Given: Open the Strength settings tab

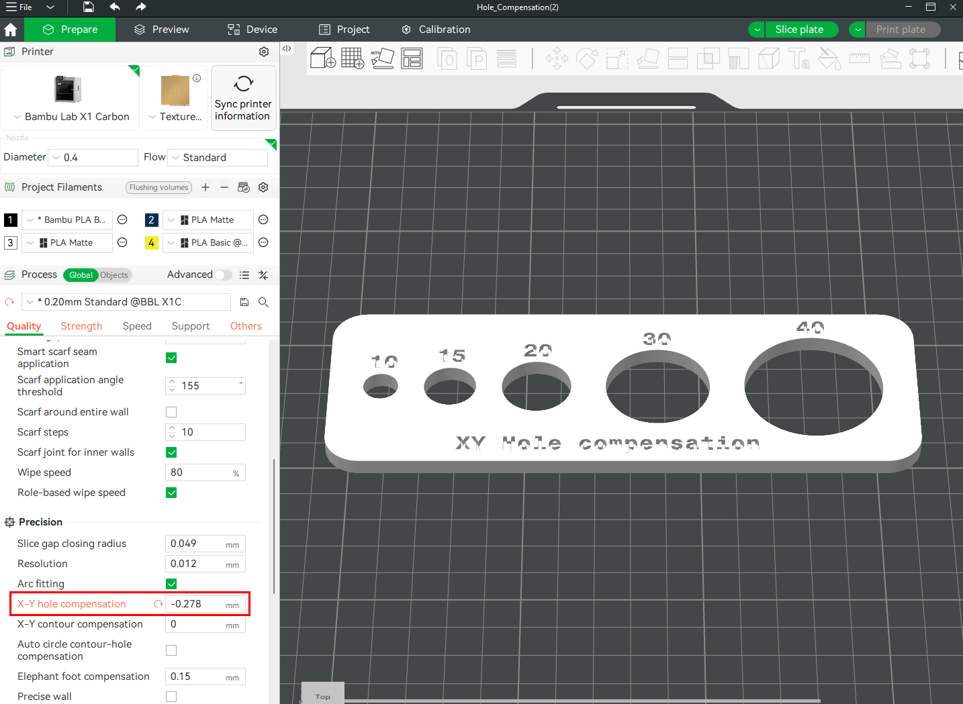Looking at the screenshot, I should pos(81,326).
